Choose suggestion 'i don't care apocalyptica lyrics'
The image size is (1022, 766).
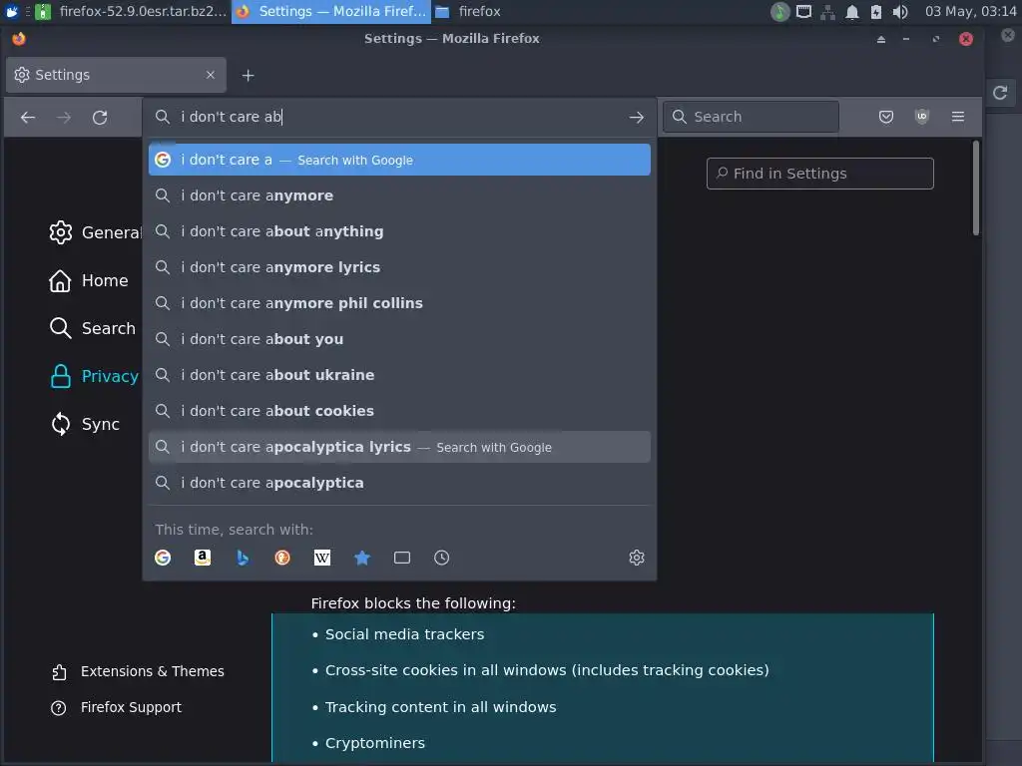pyautogui.click(x=399, y=447)
